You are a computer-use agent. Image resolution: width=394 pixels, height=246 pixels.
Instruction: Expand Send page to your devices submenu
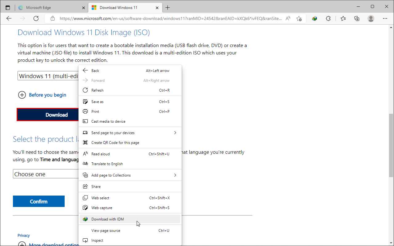pos(130,133)
